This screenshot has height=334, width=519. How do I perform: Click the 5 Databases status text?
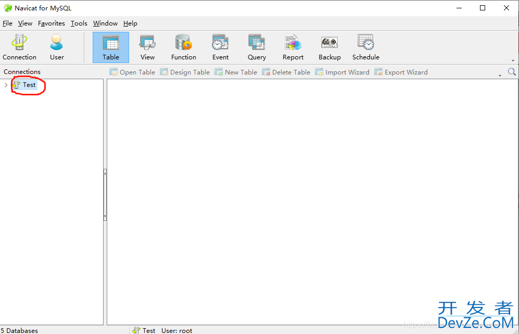tap(19, 330)
